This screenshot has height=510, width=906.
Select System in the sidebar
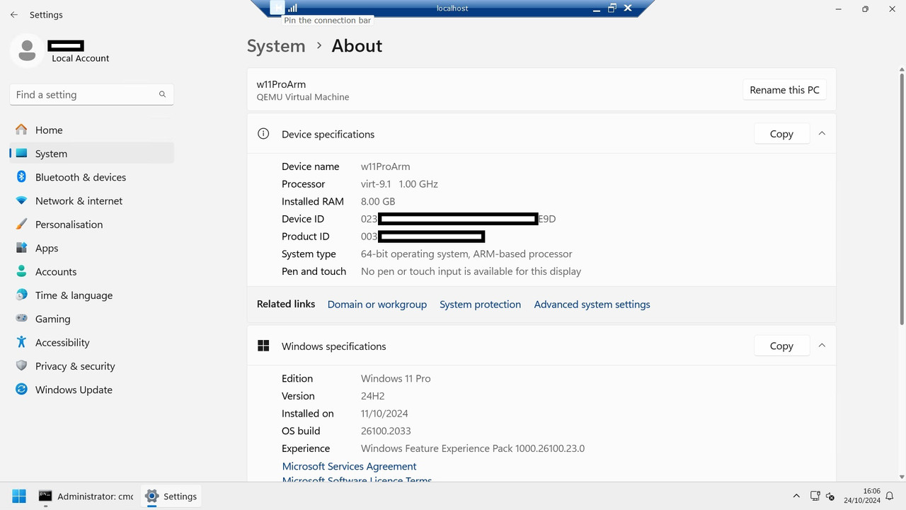tap(91, 153)
